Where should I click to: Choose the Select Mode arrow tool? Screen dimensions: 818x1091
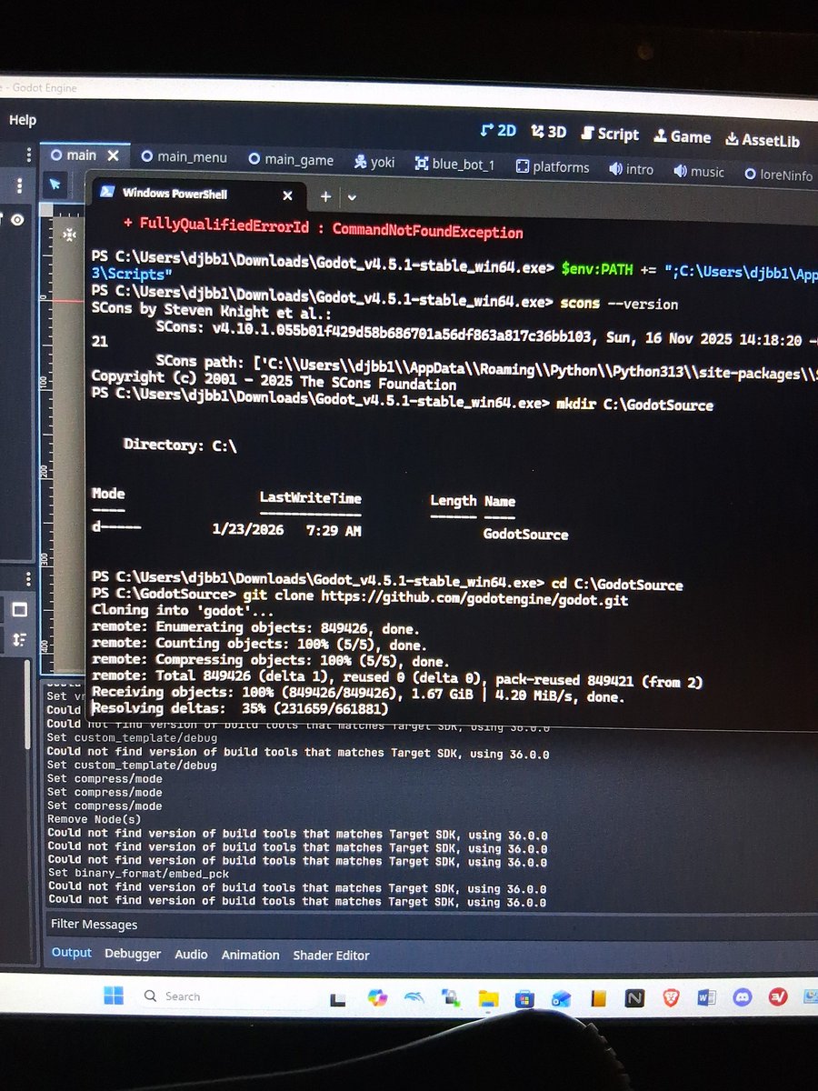tap(55, 185)
